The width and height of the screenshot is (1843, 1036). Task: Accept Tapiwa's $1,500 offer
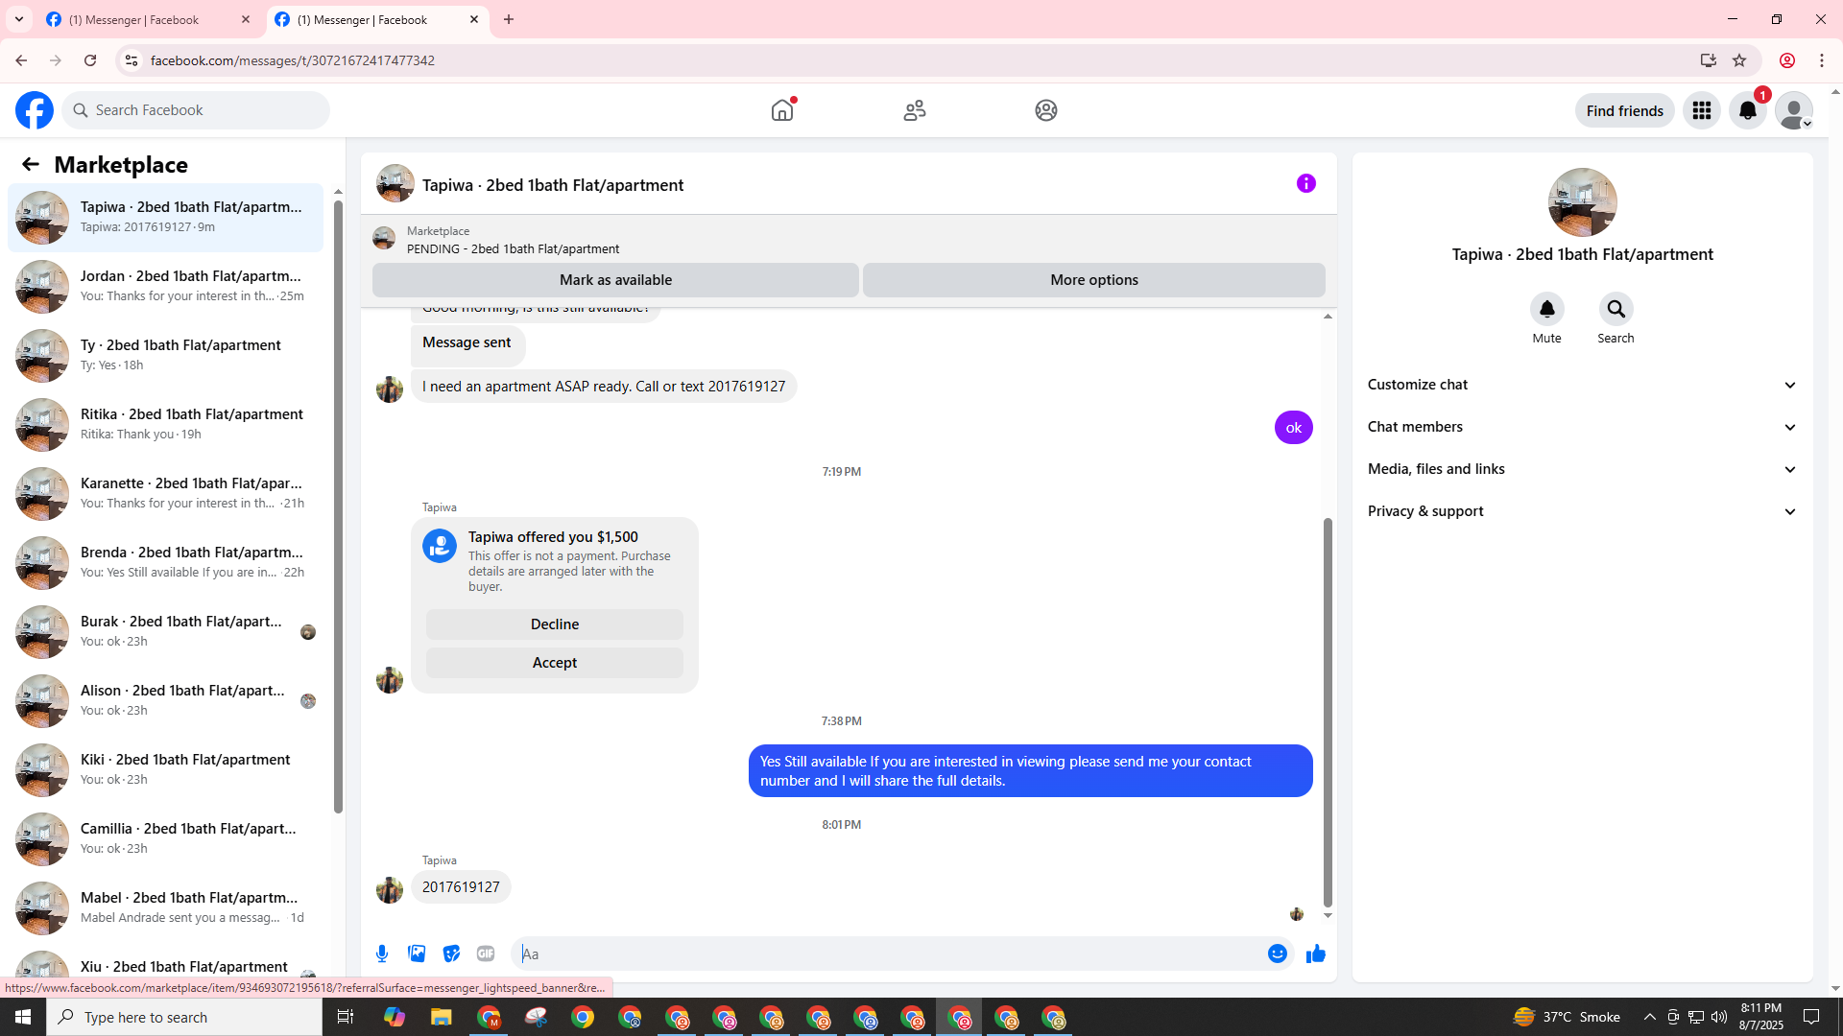pyautogui.click(x=555, y=663)
